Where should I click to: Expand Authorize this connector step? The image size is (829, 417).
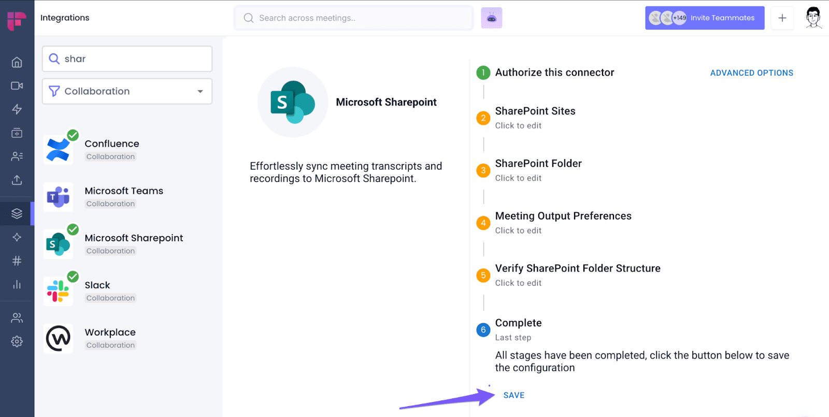coord(554,73)
